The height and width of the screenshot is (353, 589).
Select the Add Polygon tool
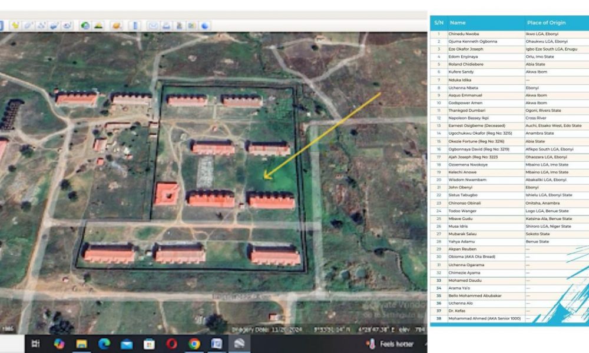pyautogui.click(x=28, y=26)
